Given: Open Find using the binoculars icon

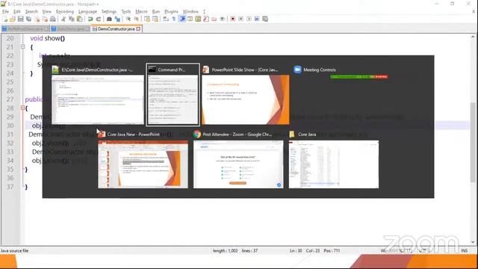Looking at the screenshot, I should 109,19.
